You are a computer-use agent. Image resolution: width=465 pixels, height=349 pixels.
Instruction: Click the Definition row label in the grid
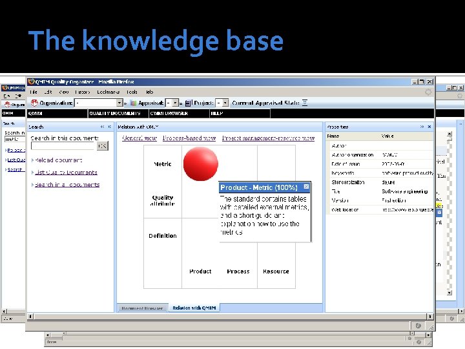point(163,236)
